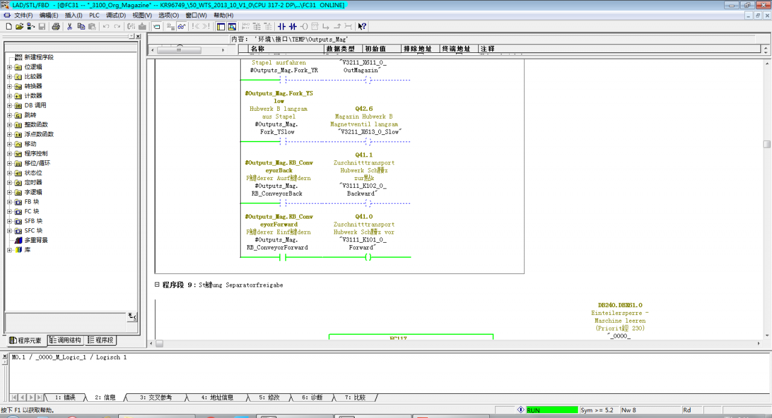This screenshot has width=772, height=418.
Task: Open the PLC menu
Action: pos(95,15)
